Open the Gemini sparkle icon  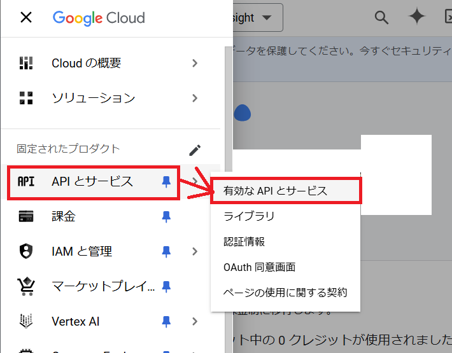[x=417, y=17]
